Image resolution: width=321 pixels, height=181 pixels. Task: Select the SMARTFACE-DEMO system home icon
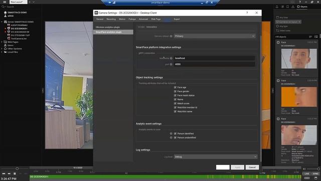(6, 12)
